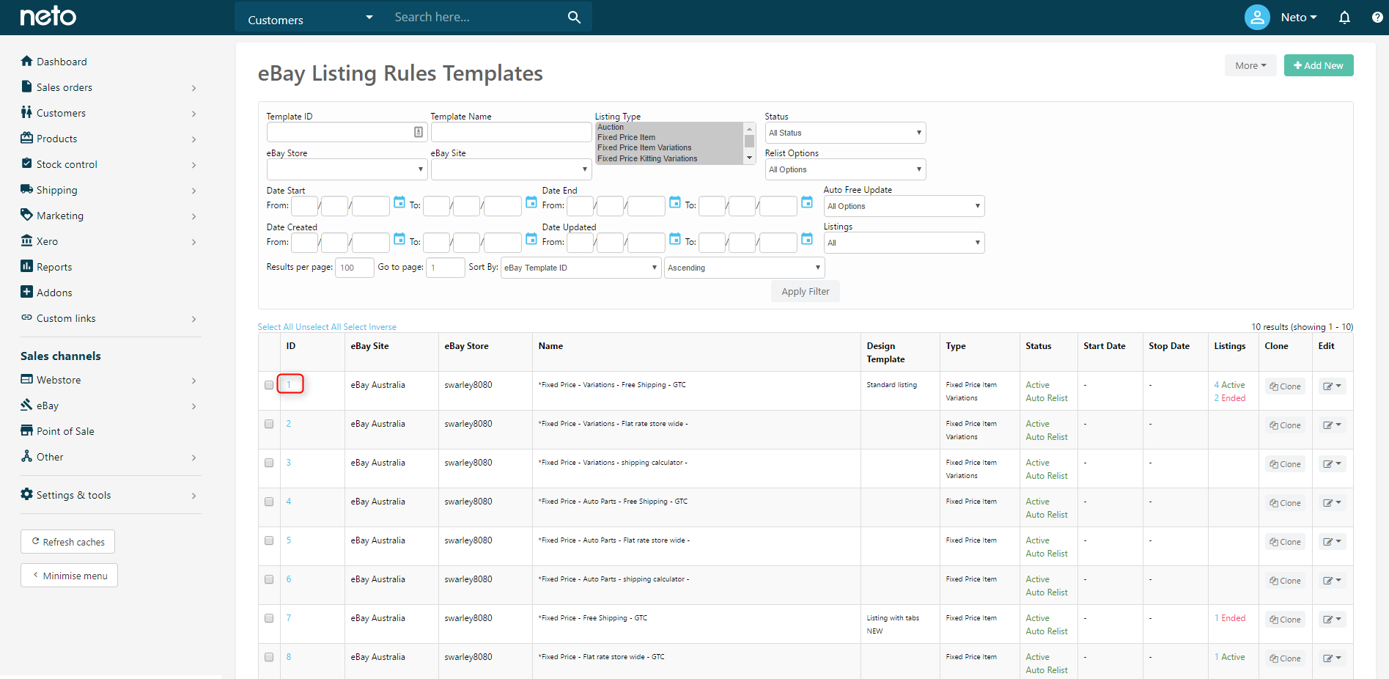Select Fixed Price Item listing type

626,137
